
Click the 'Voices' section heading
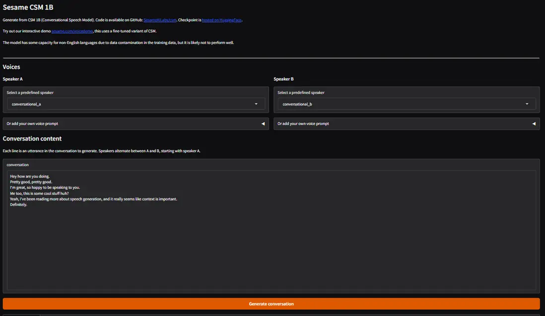tap(11, 67)
